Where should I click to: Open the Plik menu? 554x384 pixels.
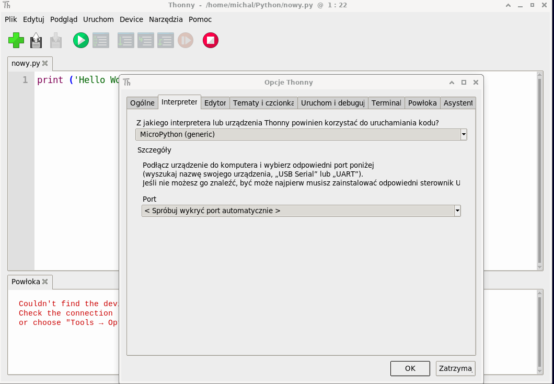tap(11, 19)
